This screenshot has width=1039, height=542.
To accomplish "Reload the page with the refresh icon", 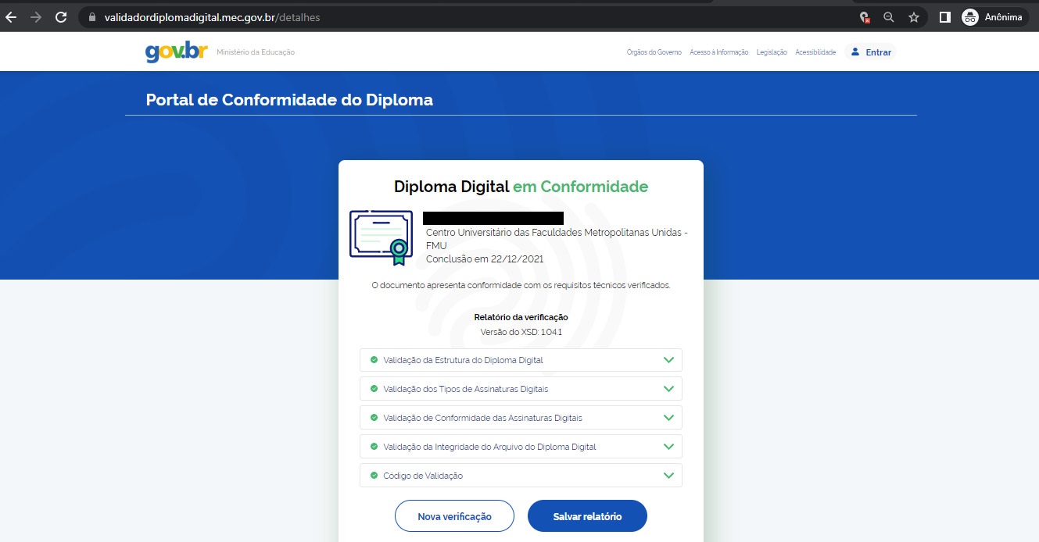I will [x=61, y=17].
